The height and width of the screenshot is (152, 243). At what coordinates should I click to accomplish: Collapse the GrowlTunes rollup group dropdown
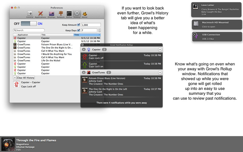160,72
